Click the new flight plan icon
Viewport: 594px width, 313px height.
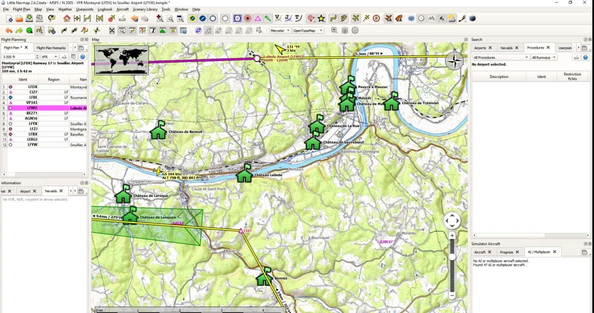(x=9, y=18)
